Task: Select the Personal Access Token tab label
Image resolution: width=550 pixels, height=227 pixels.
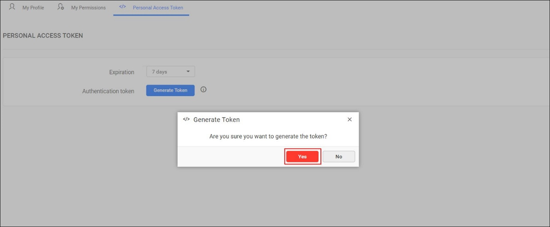Action: 158,8
